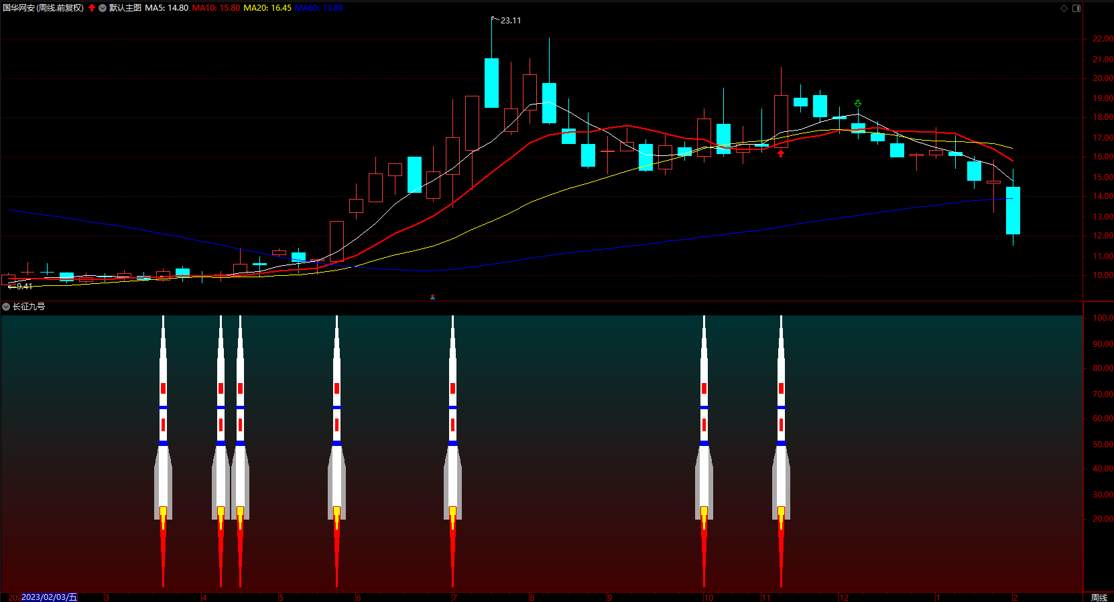The image size is (1114, 602).
Task: Click the rocket signal above month 7 marker
Action: [452, 452]
